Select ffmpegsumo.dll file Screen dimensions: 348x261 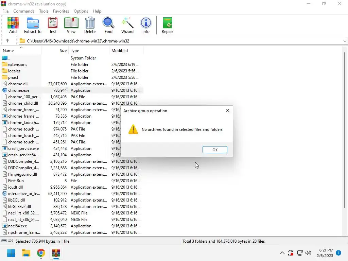click(72, 174)
